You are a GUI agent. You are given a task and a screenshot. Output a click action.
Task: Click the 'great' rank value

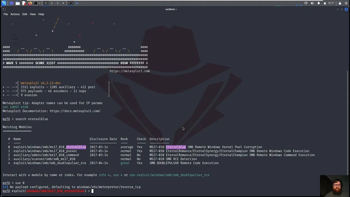click(x=125, y=163)
